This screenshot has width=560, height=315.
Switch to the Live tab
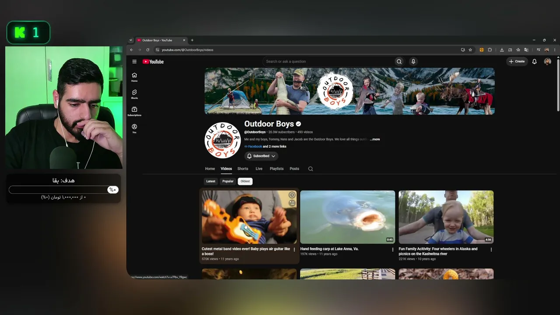[x=259, y=169]
